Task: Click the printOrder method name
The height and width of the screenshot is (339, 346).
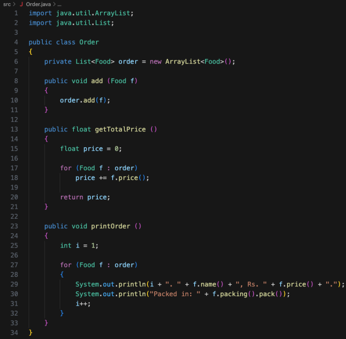Action: (112, 226)
